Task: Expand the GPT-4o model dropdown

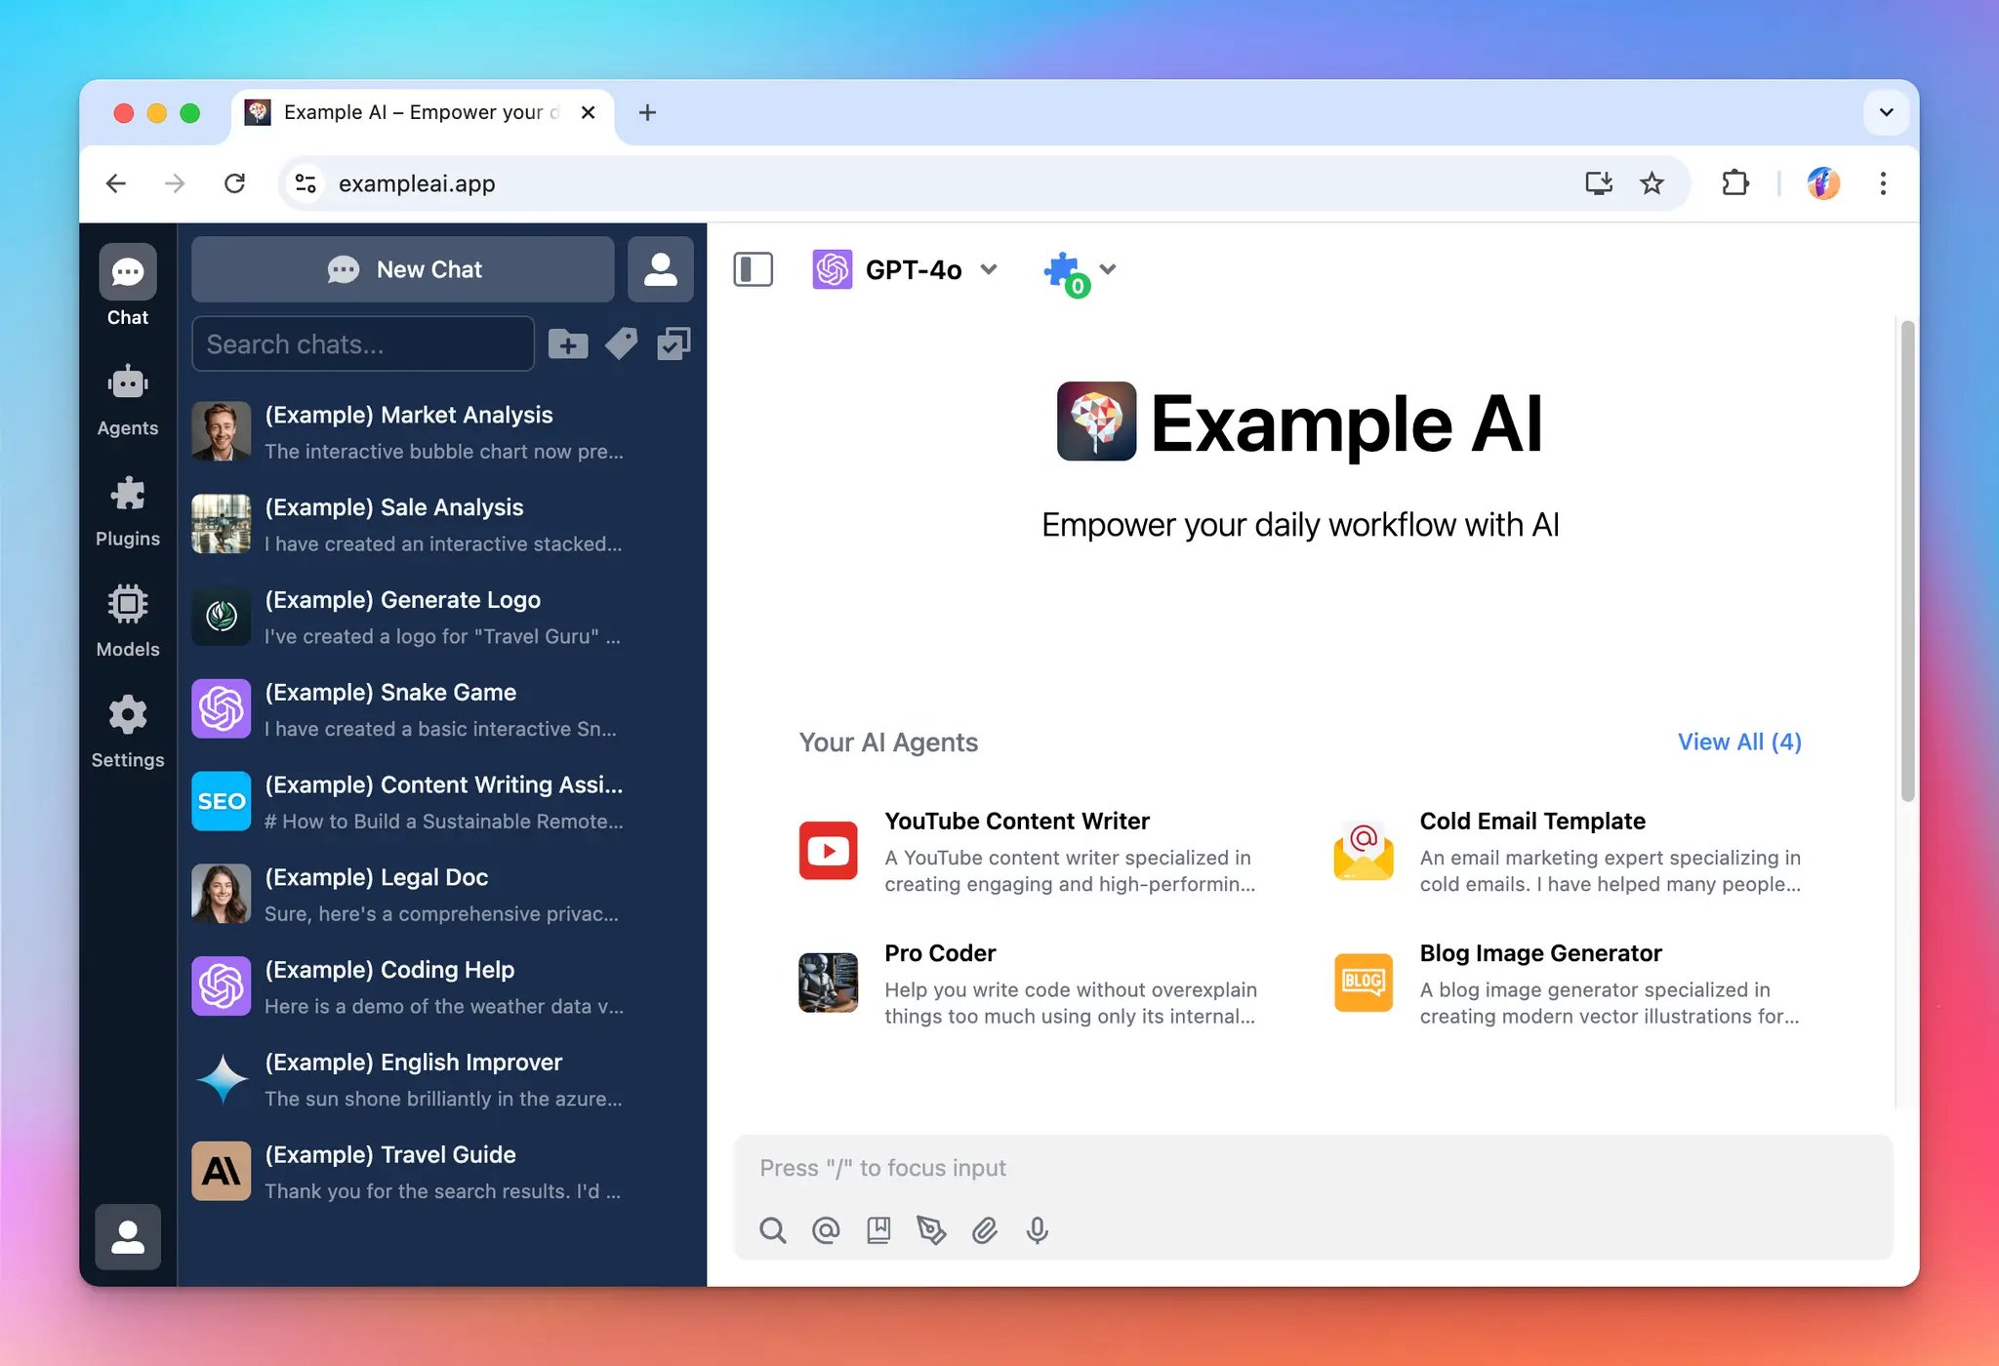Action: click(x=905, y=269)
